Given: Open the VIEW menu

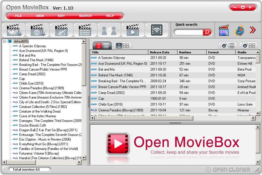Looking at the screenshot, I should [x=40, y=16].
